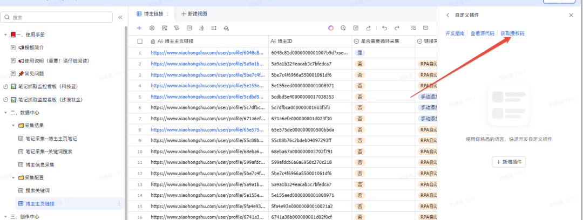Open the group-by tool in toolbar

click(189, 28)
